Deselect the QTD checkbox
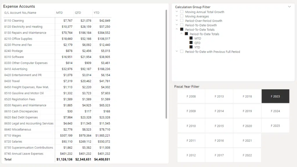The width and height of the screenshot is (297, 167). 191,43
